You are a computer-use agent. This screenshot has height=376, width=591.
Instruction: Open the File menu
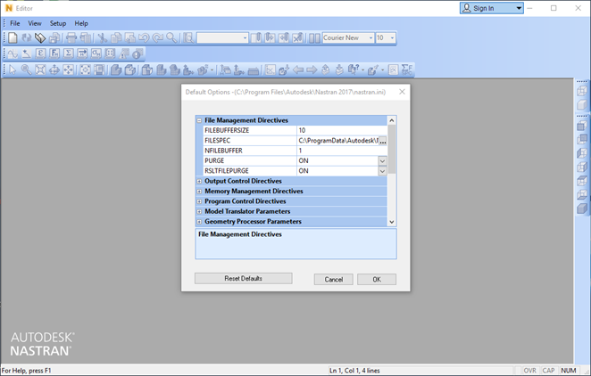[x=15, y=23]
